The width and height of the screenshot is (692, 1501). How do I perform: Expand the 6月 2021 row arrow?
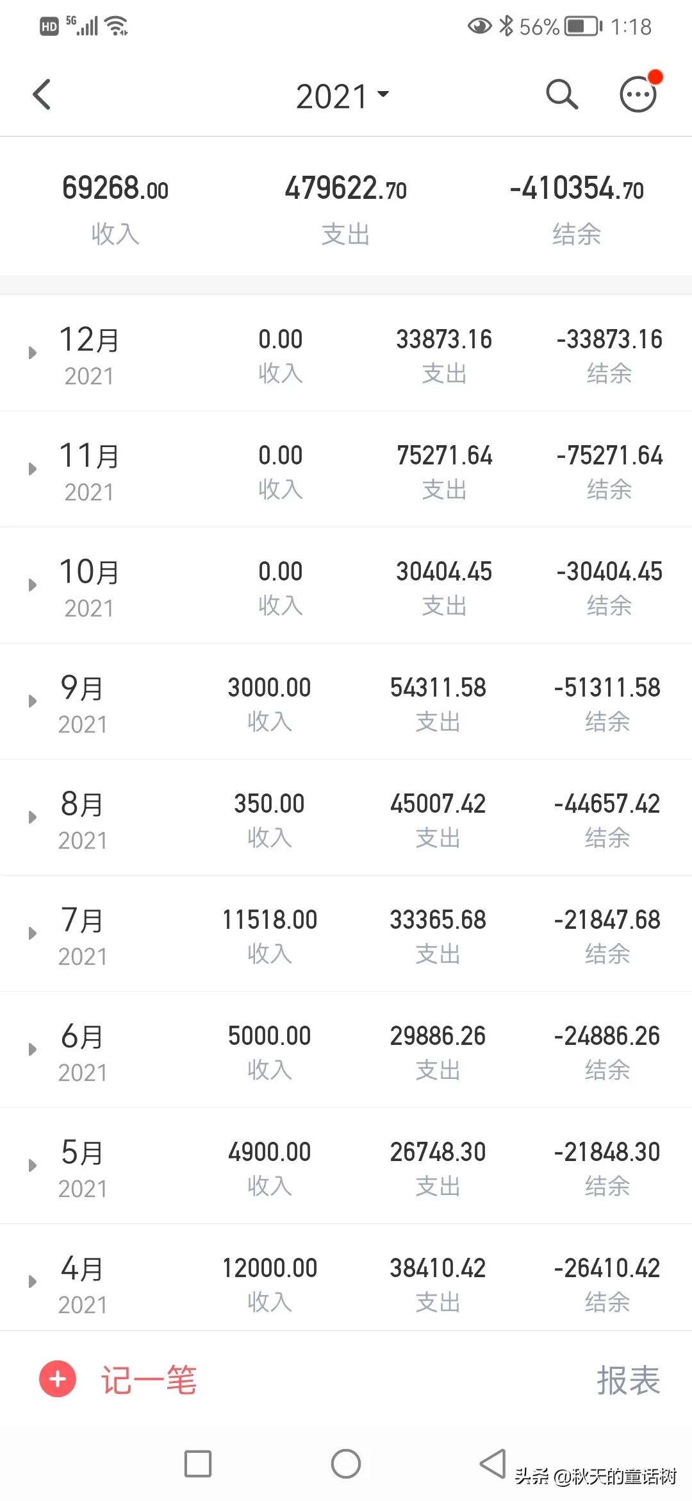click(x=33, y=1049)
